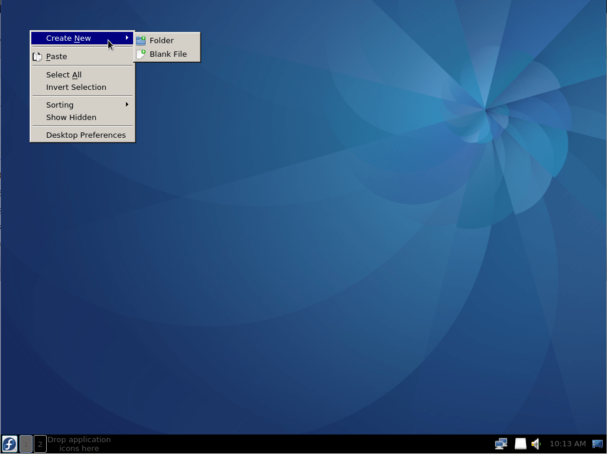Toggle Show Hidden files
Image resolution: width=607 pixels, height=454 pixels.
coord(71,117)
